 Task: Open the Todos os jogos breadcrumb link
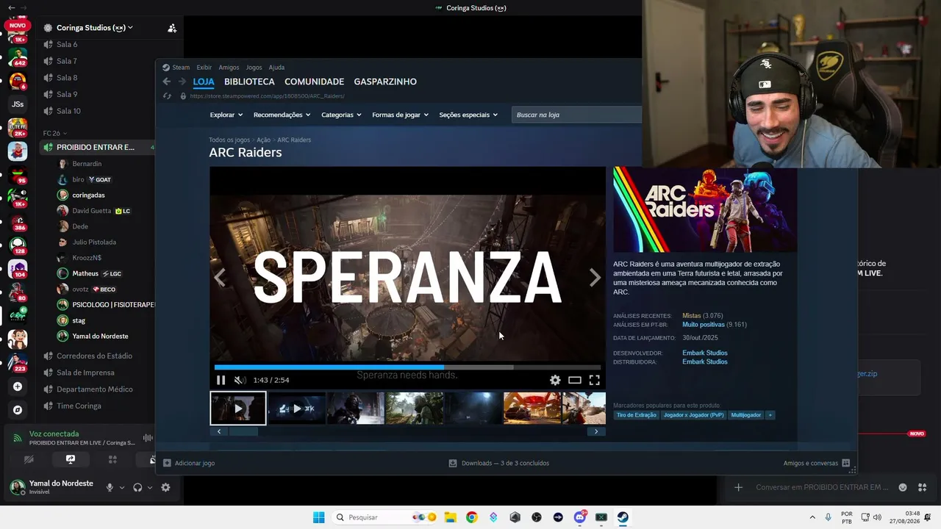(x=229, y=140)
